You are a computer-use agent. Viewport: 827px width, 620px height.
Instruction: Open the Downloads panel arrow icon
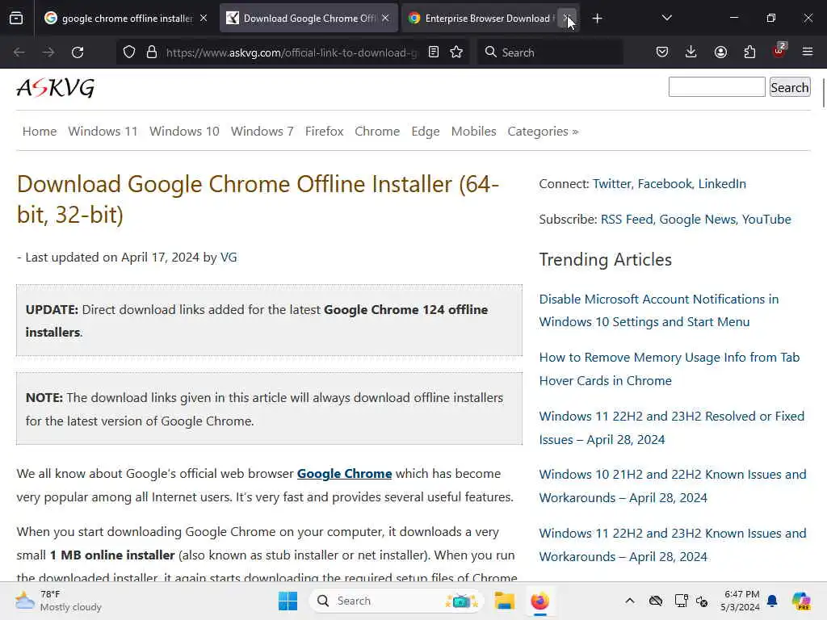[691, 52]
